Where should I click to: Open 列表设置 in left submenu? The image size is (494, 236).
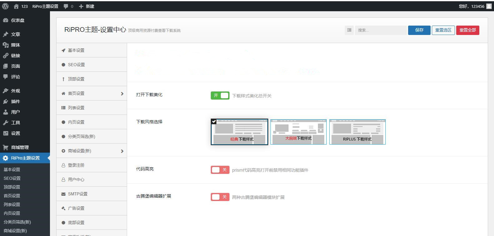click(12, 204)
